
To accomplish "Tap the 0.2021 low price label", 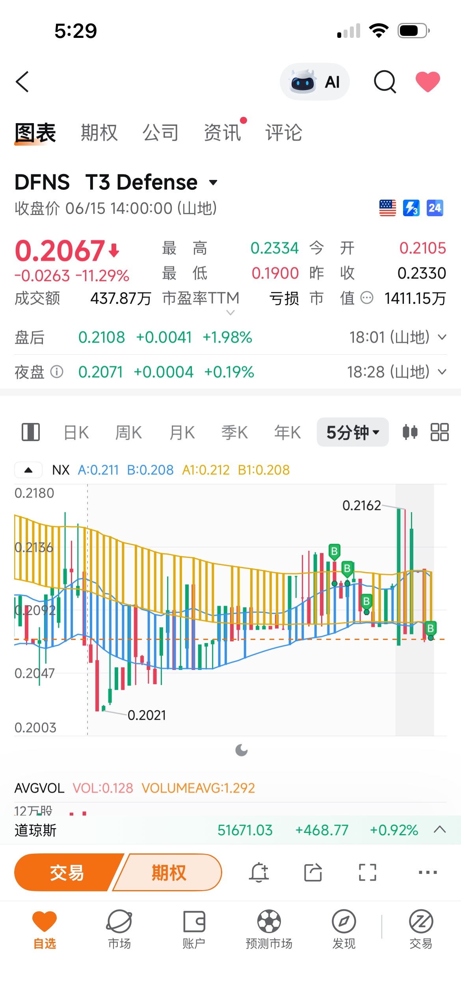I will point(147,715).
